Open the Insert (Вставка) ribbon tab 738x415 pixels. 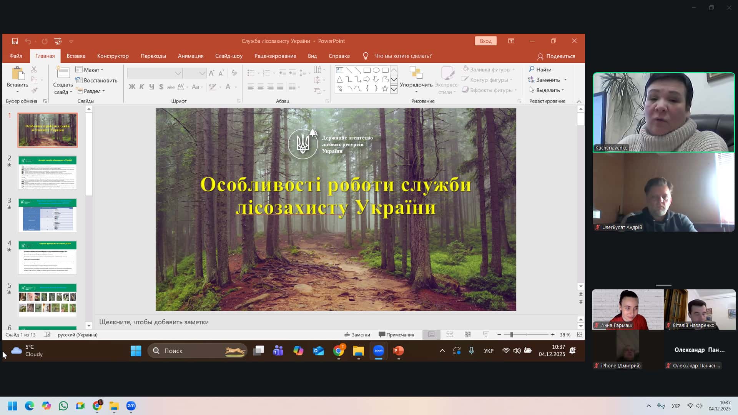[x=76, y=56]
